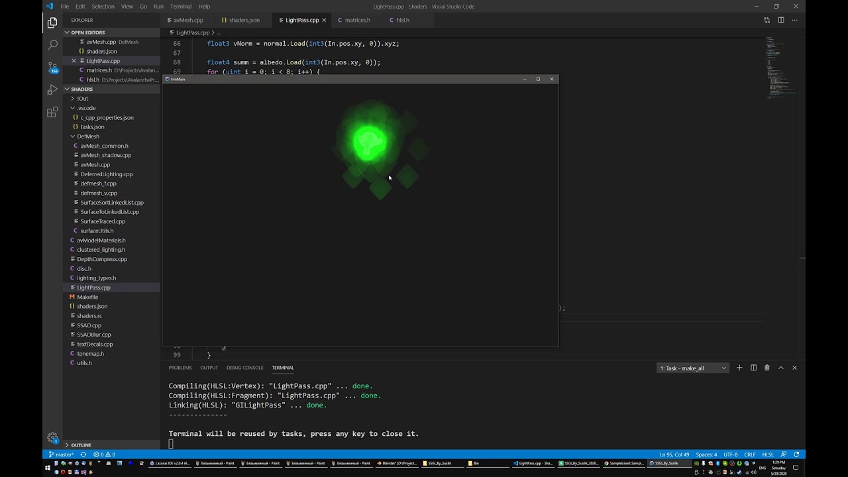
Task: Open Source Control view with 156 badge
Action: (x=52, y=67)
